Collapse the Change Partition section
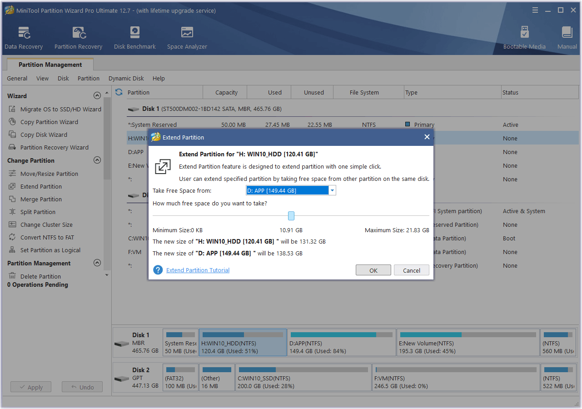 97,160
